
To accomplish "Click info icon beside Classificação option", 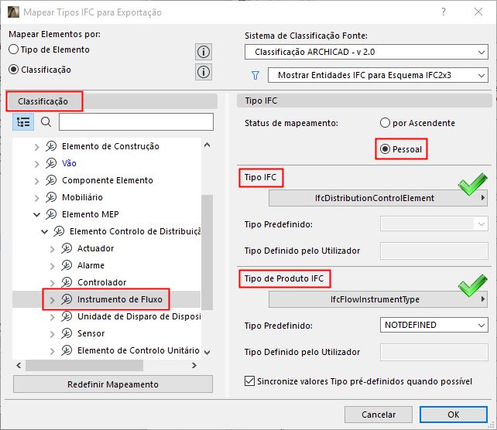I will pos(204,72).
